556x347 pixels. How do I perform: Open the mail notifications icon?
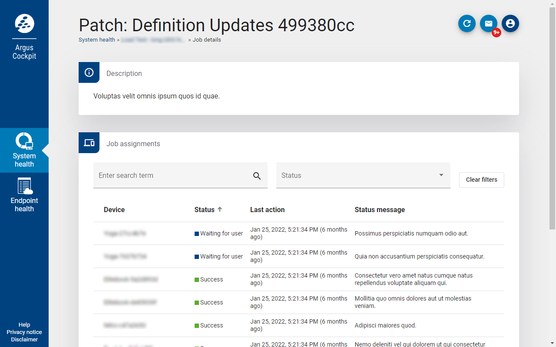pyautogui.click(x=489, y=23)
